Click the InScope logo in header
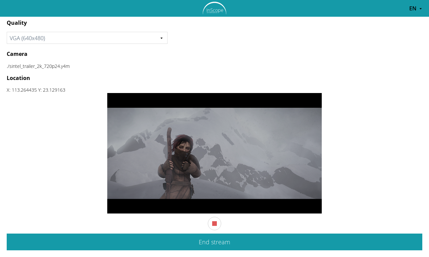This screenshot has height=257, width=429. [x=214, y=8]
